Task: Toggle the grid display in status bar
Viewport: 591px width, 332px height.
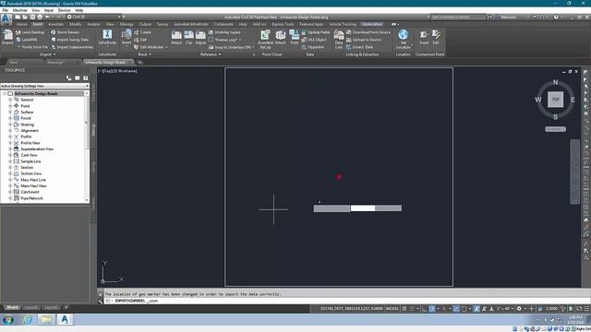Action: (x=404, y=309)
